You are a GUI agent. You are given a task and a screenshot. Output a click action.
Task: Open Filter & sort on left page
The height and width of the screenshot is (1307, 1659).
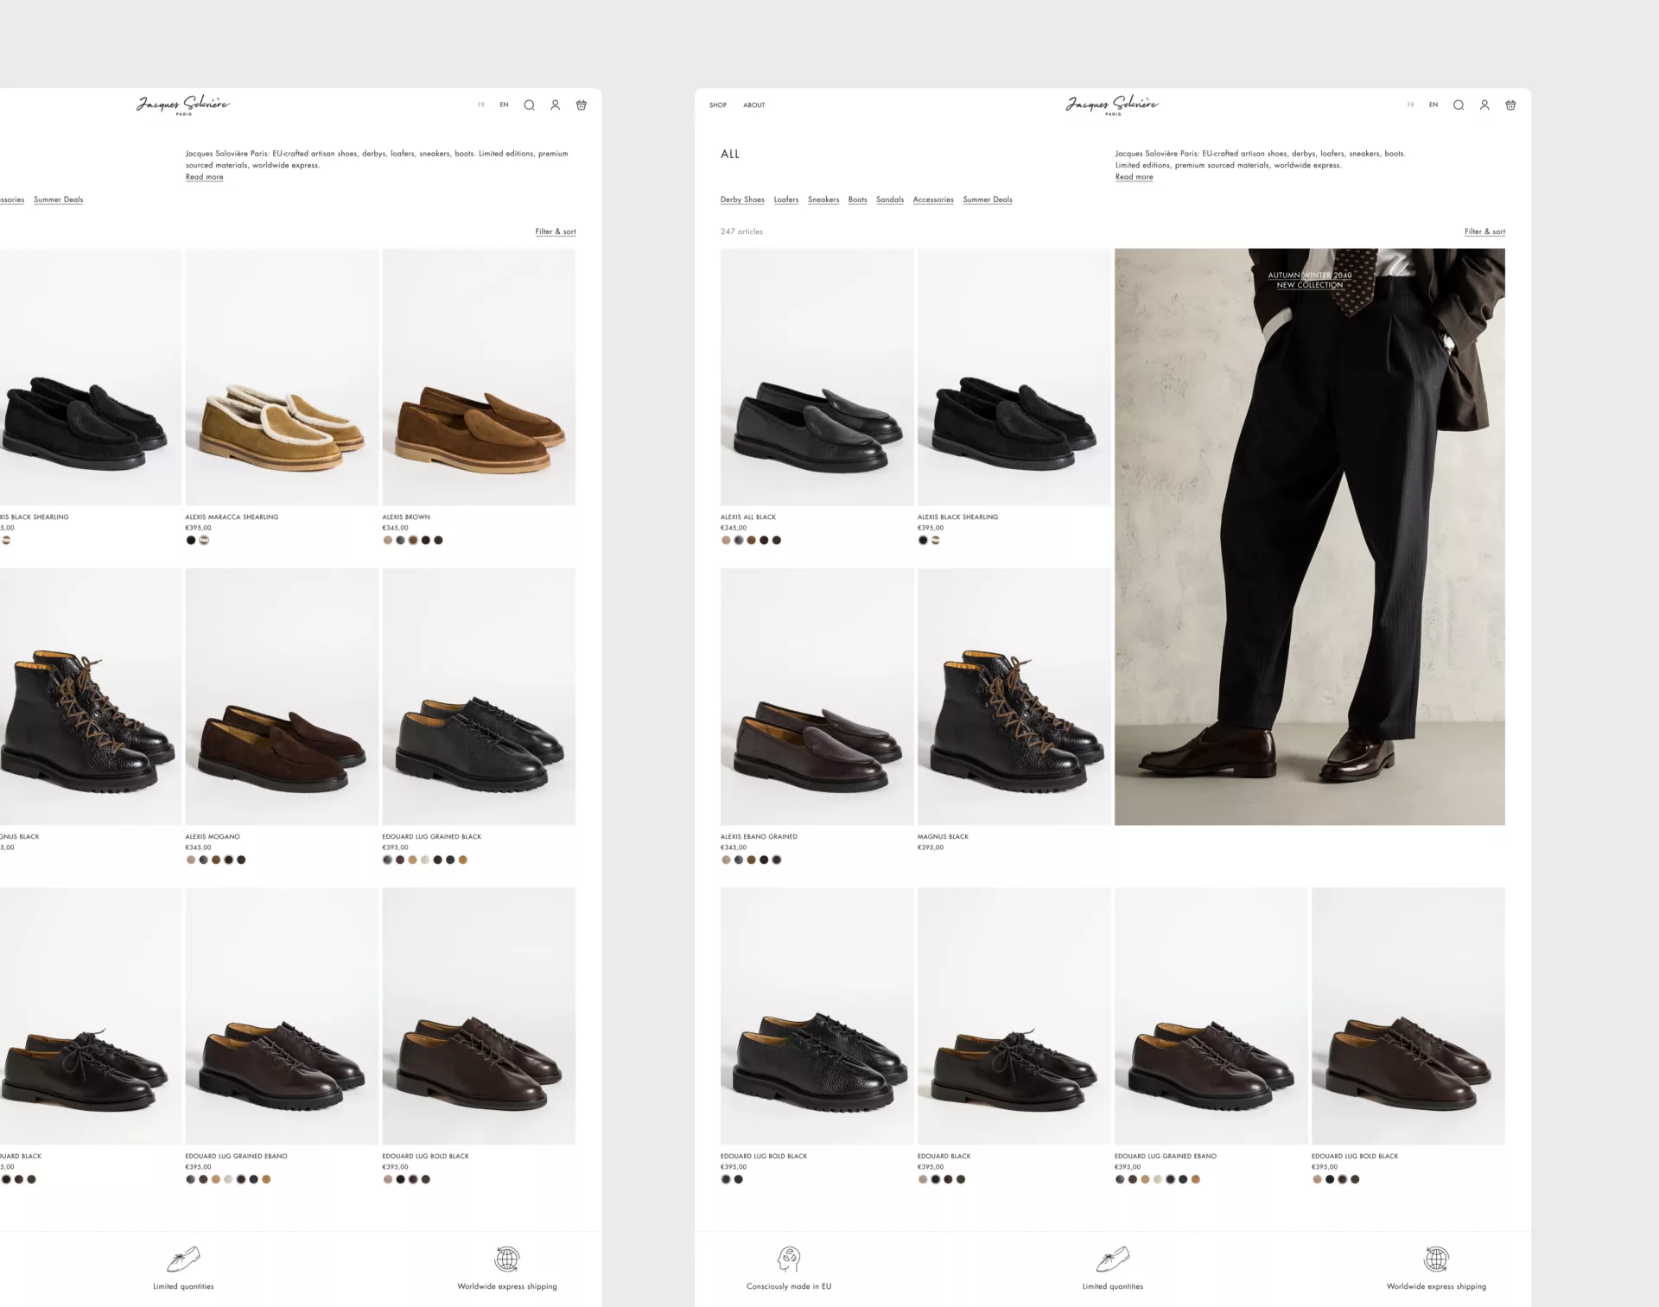[556, 232]
